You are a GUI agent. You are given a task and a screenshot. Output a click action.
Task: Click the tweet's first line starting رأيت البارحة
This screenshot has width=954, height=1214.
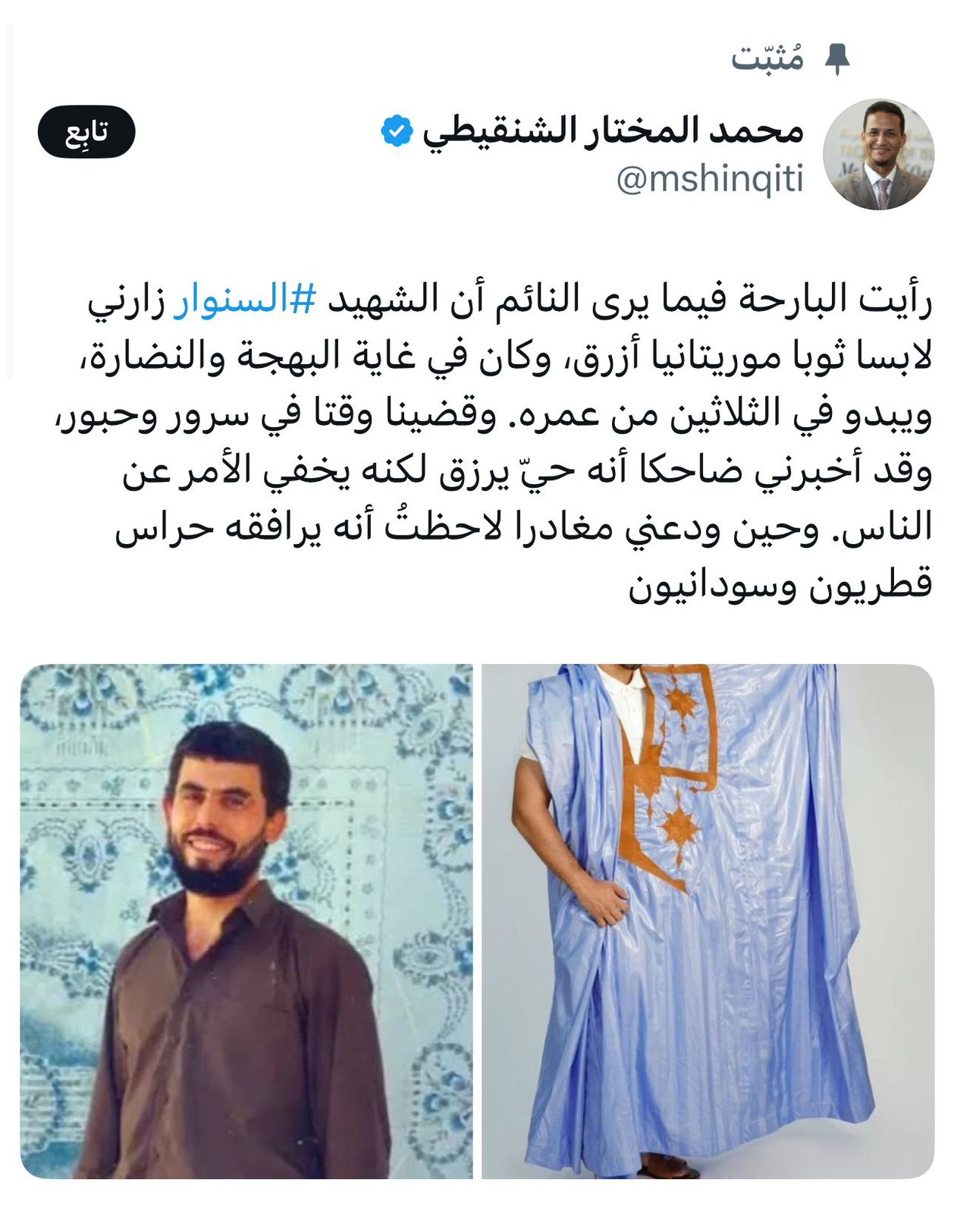coord(510,300)
